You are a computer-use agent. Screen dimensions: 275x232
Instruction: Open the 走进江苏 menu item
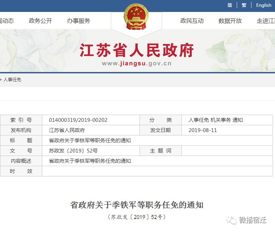click(x=266, y=21)
